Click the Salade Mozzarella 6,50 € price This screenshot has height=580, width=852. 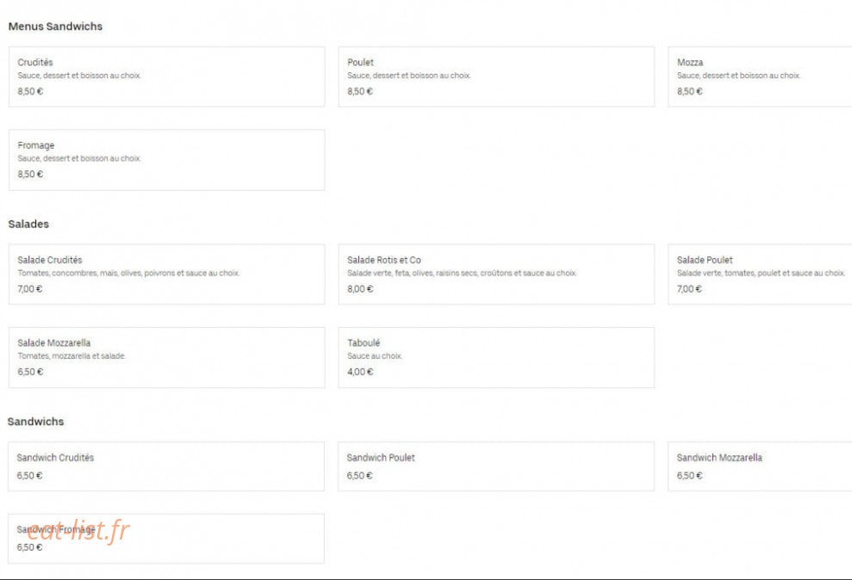coord(30,372)
